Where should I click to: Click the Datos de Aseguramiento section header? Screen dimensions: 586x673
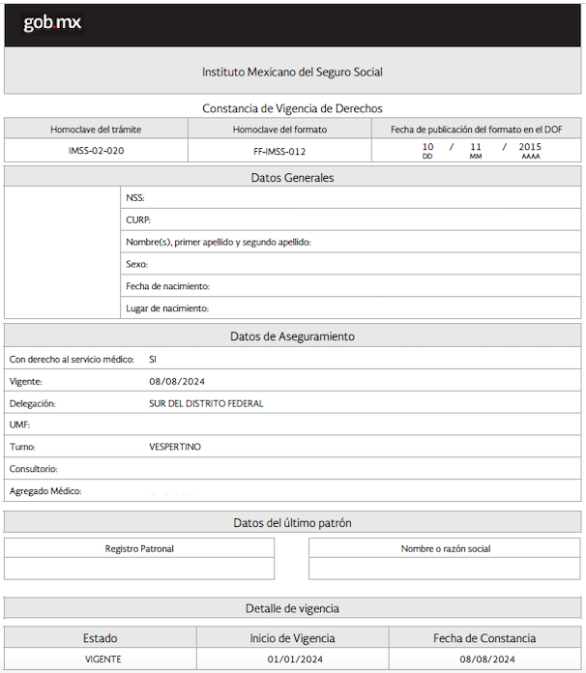point(292,336)
